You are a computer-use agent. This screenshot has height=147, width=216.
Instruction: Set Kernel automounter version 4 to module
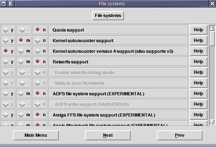click(22, 51)
